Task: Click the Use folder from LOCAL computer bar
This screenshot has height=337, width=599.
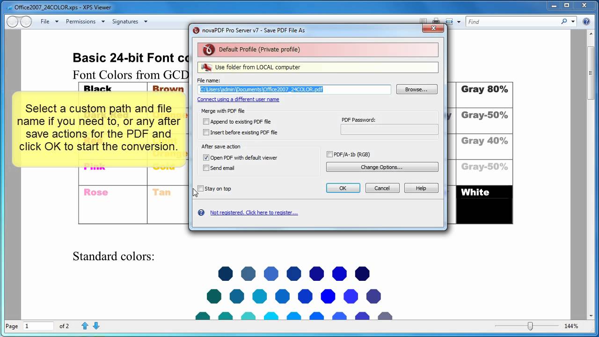Action: [318, 67]
